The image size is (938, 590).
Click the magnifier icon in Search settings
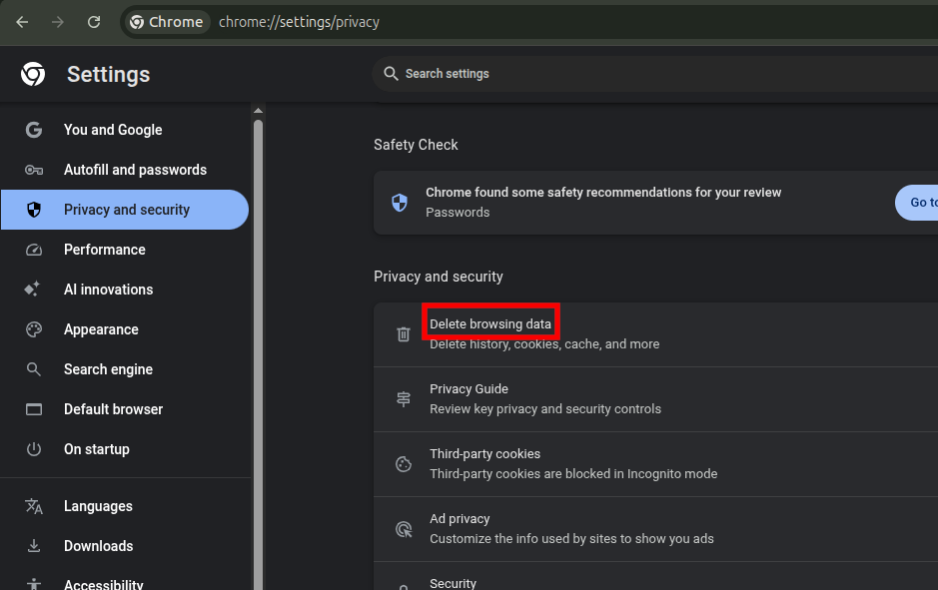tap(391, 74)
